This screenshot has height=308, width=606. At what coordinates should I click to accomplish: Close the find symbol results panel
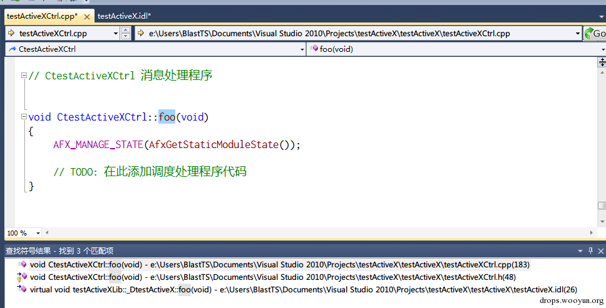[600, 251]
